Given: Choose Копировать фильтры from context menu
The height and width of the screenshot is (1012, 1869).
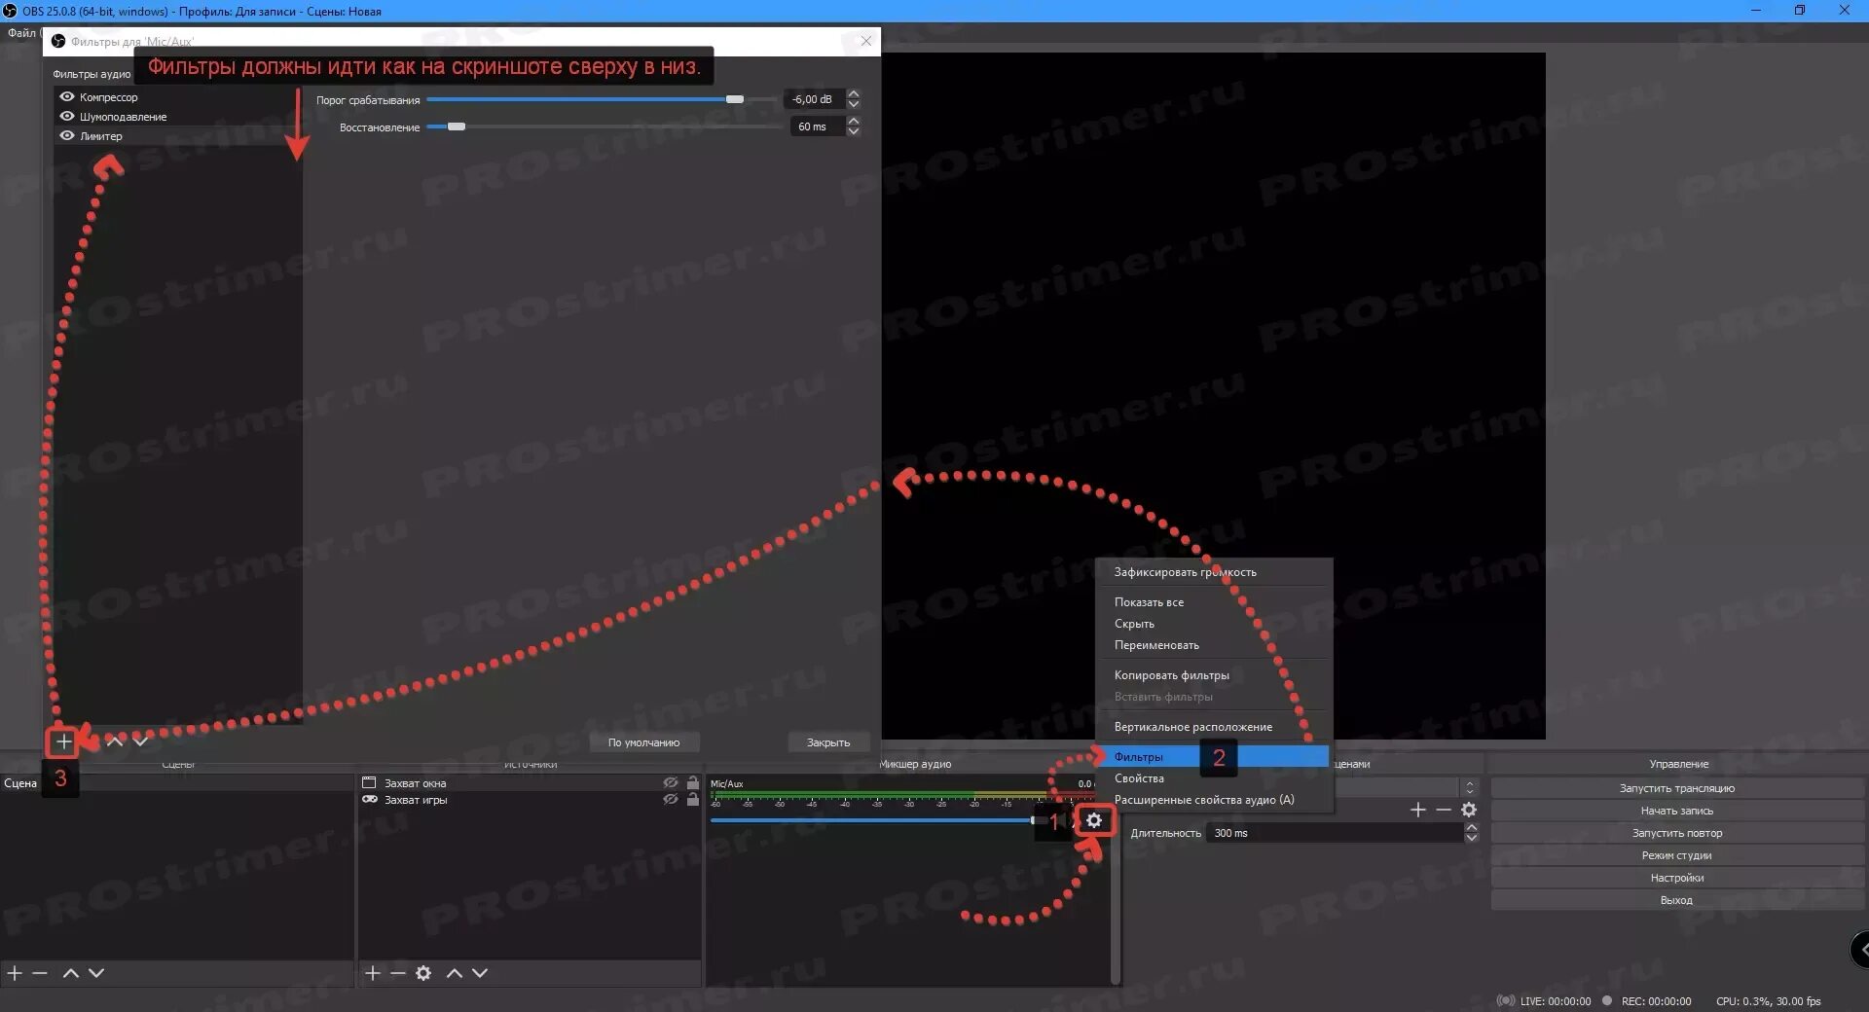Looking at the screenshot, I should click(1213, 675).
